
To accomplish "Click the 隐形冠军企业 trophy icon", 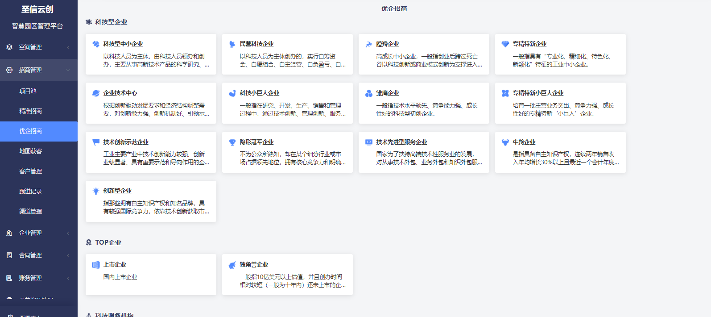I will coord(232,142).
